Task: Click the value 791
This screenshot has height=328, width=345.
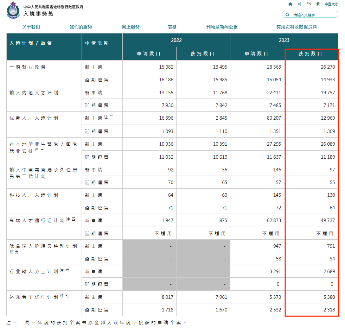Action: coord(331,246)
